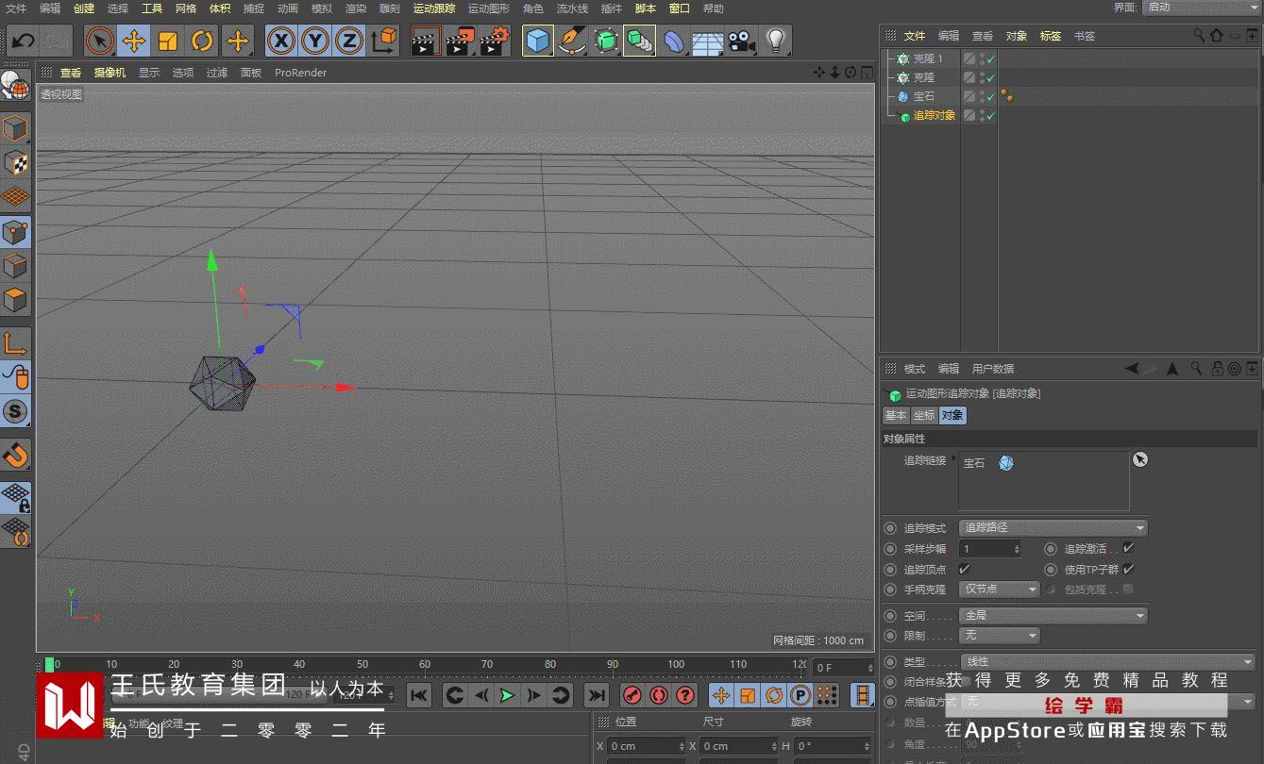
Task: Toggle the 使用TP子群 checkbox
Action: point(1128,569)
